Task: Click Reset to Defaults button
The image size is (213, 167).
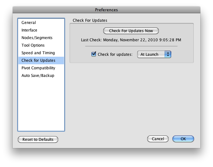Action: pos(38,139)
